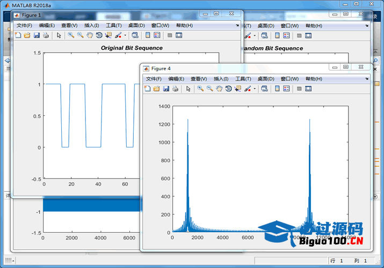
Task: Save figure icon in Figure 4 toolbar
Action: [x=166, y=88]
